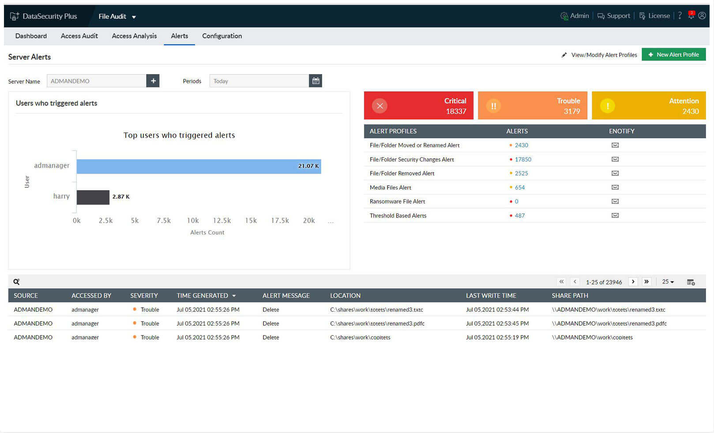
Task: Open the column chooser icon in the pagination bar
Action: 691,282
